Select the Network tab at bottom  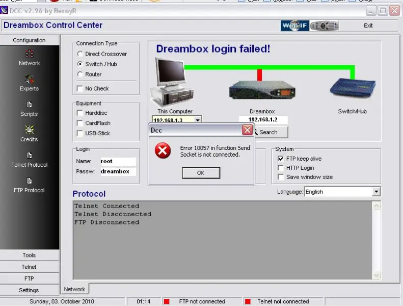pos(74,289)
